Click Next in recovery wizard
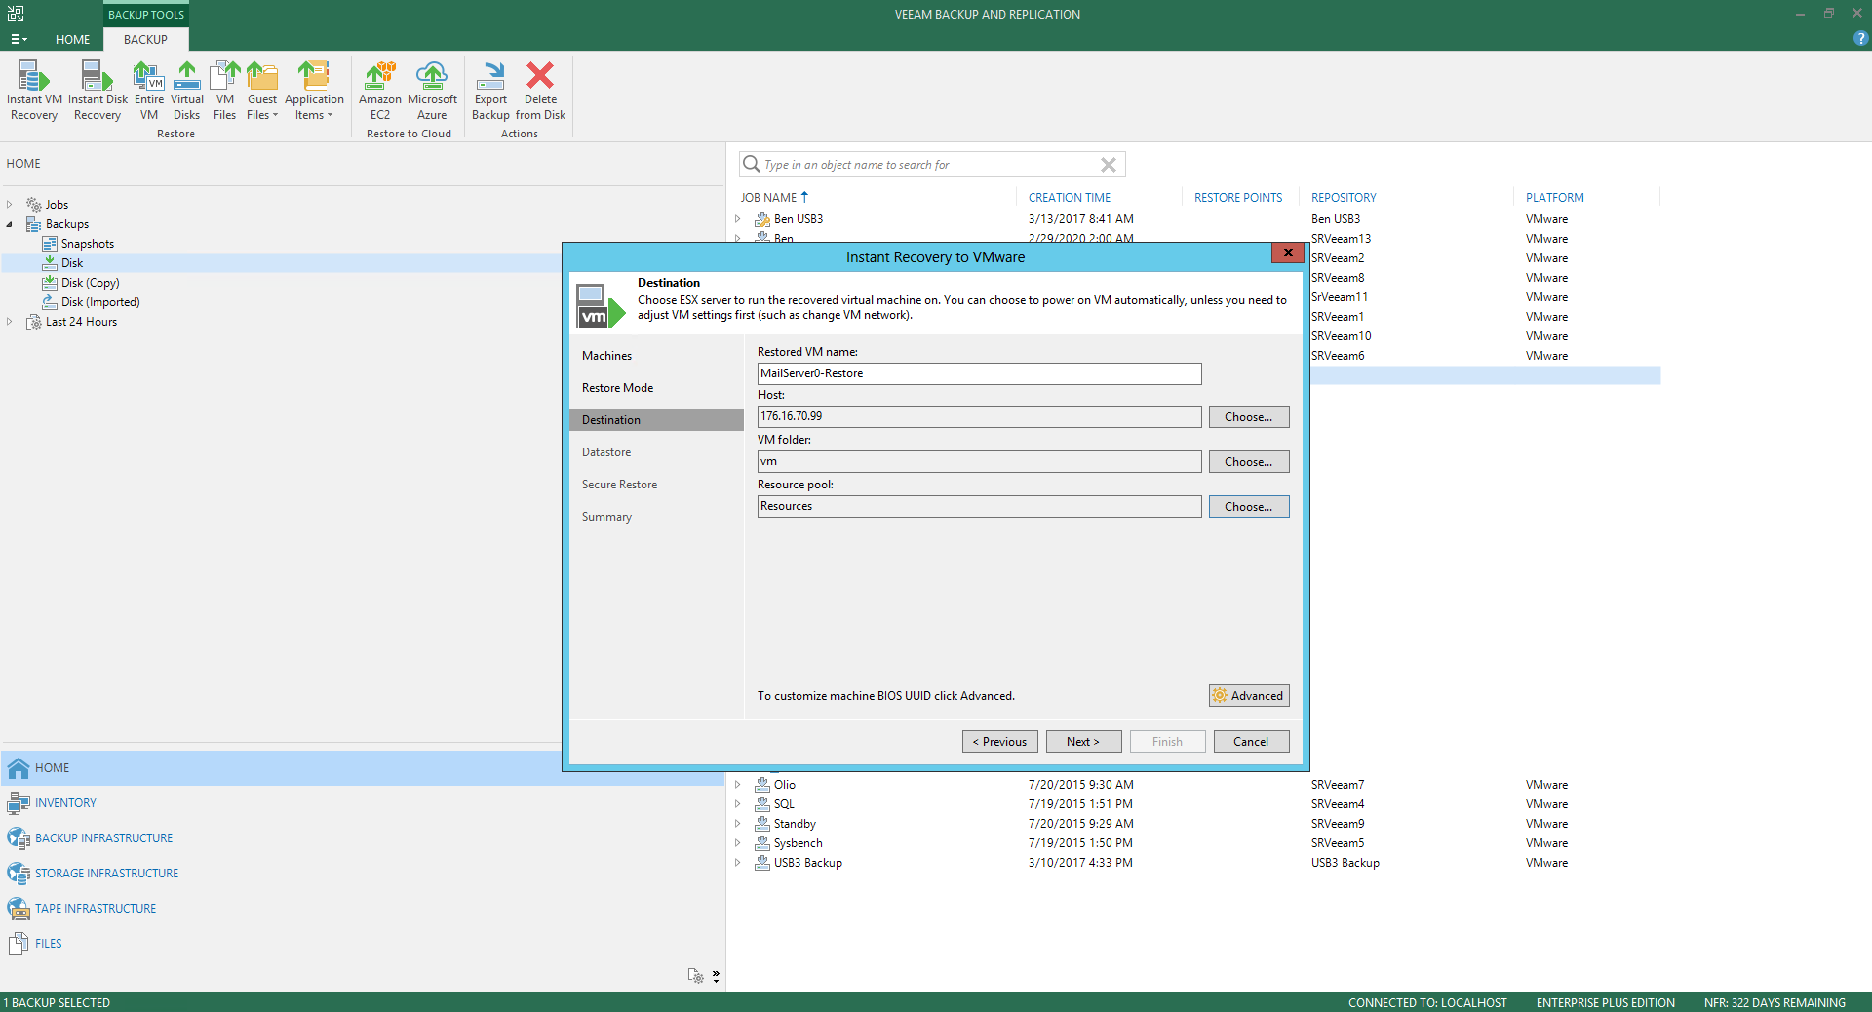The width and height of the screenshot is (1872, 1012). click(1083, 742)
